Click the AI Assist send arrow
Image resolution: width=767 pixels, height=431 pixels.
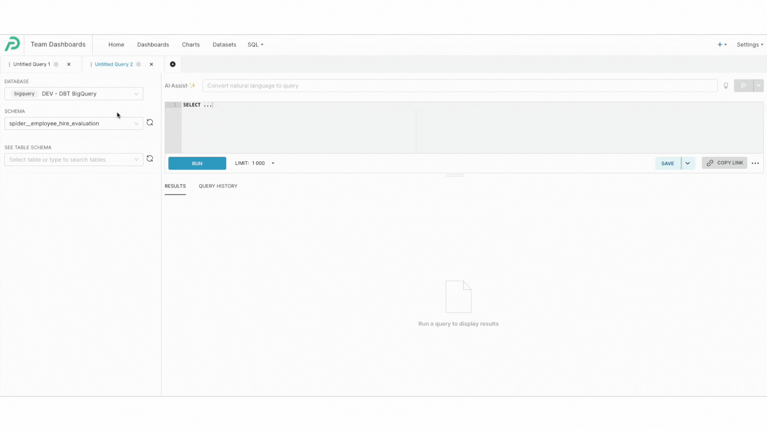pos(743,85)
